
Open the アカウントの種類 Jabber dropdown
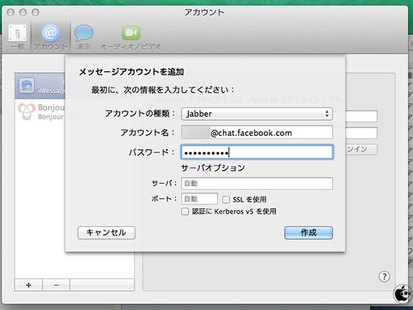257,114
